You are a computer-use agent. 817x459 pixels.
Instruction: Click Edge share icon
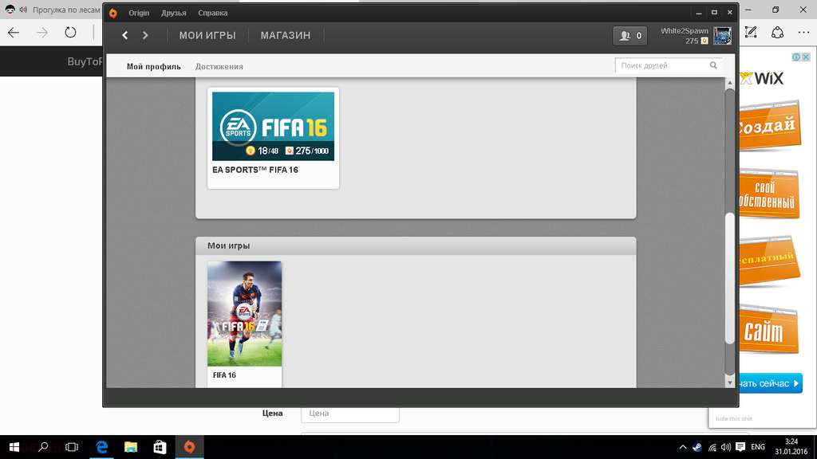(x=777, y=32)
